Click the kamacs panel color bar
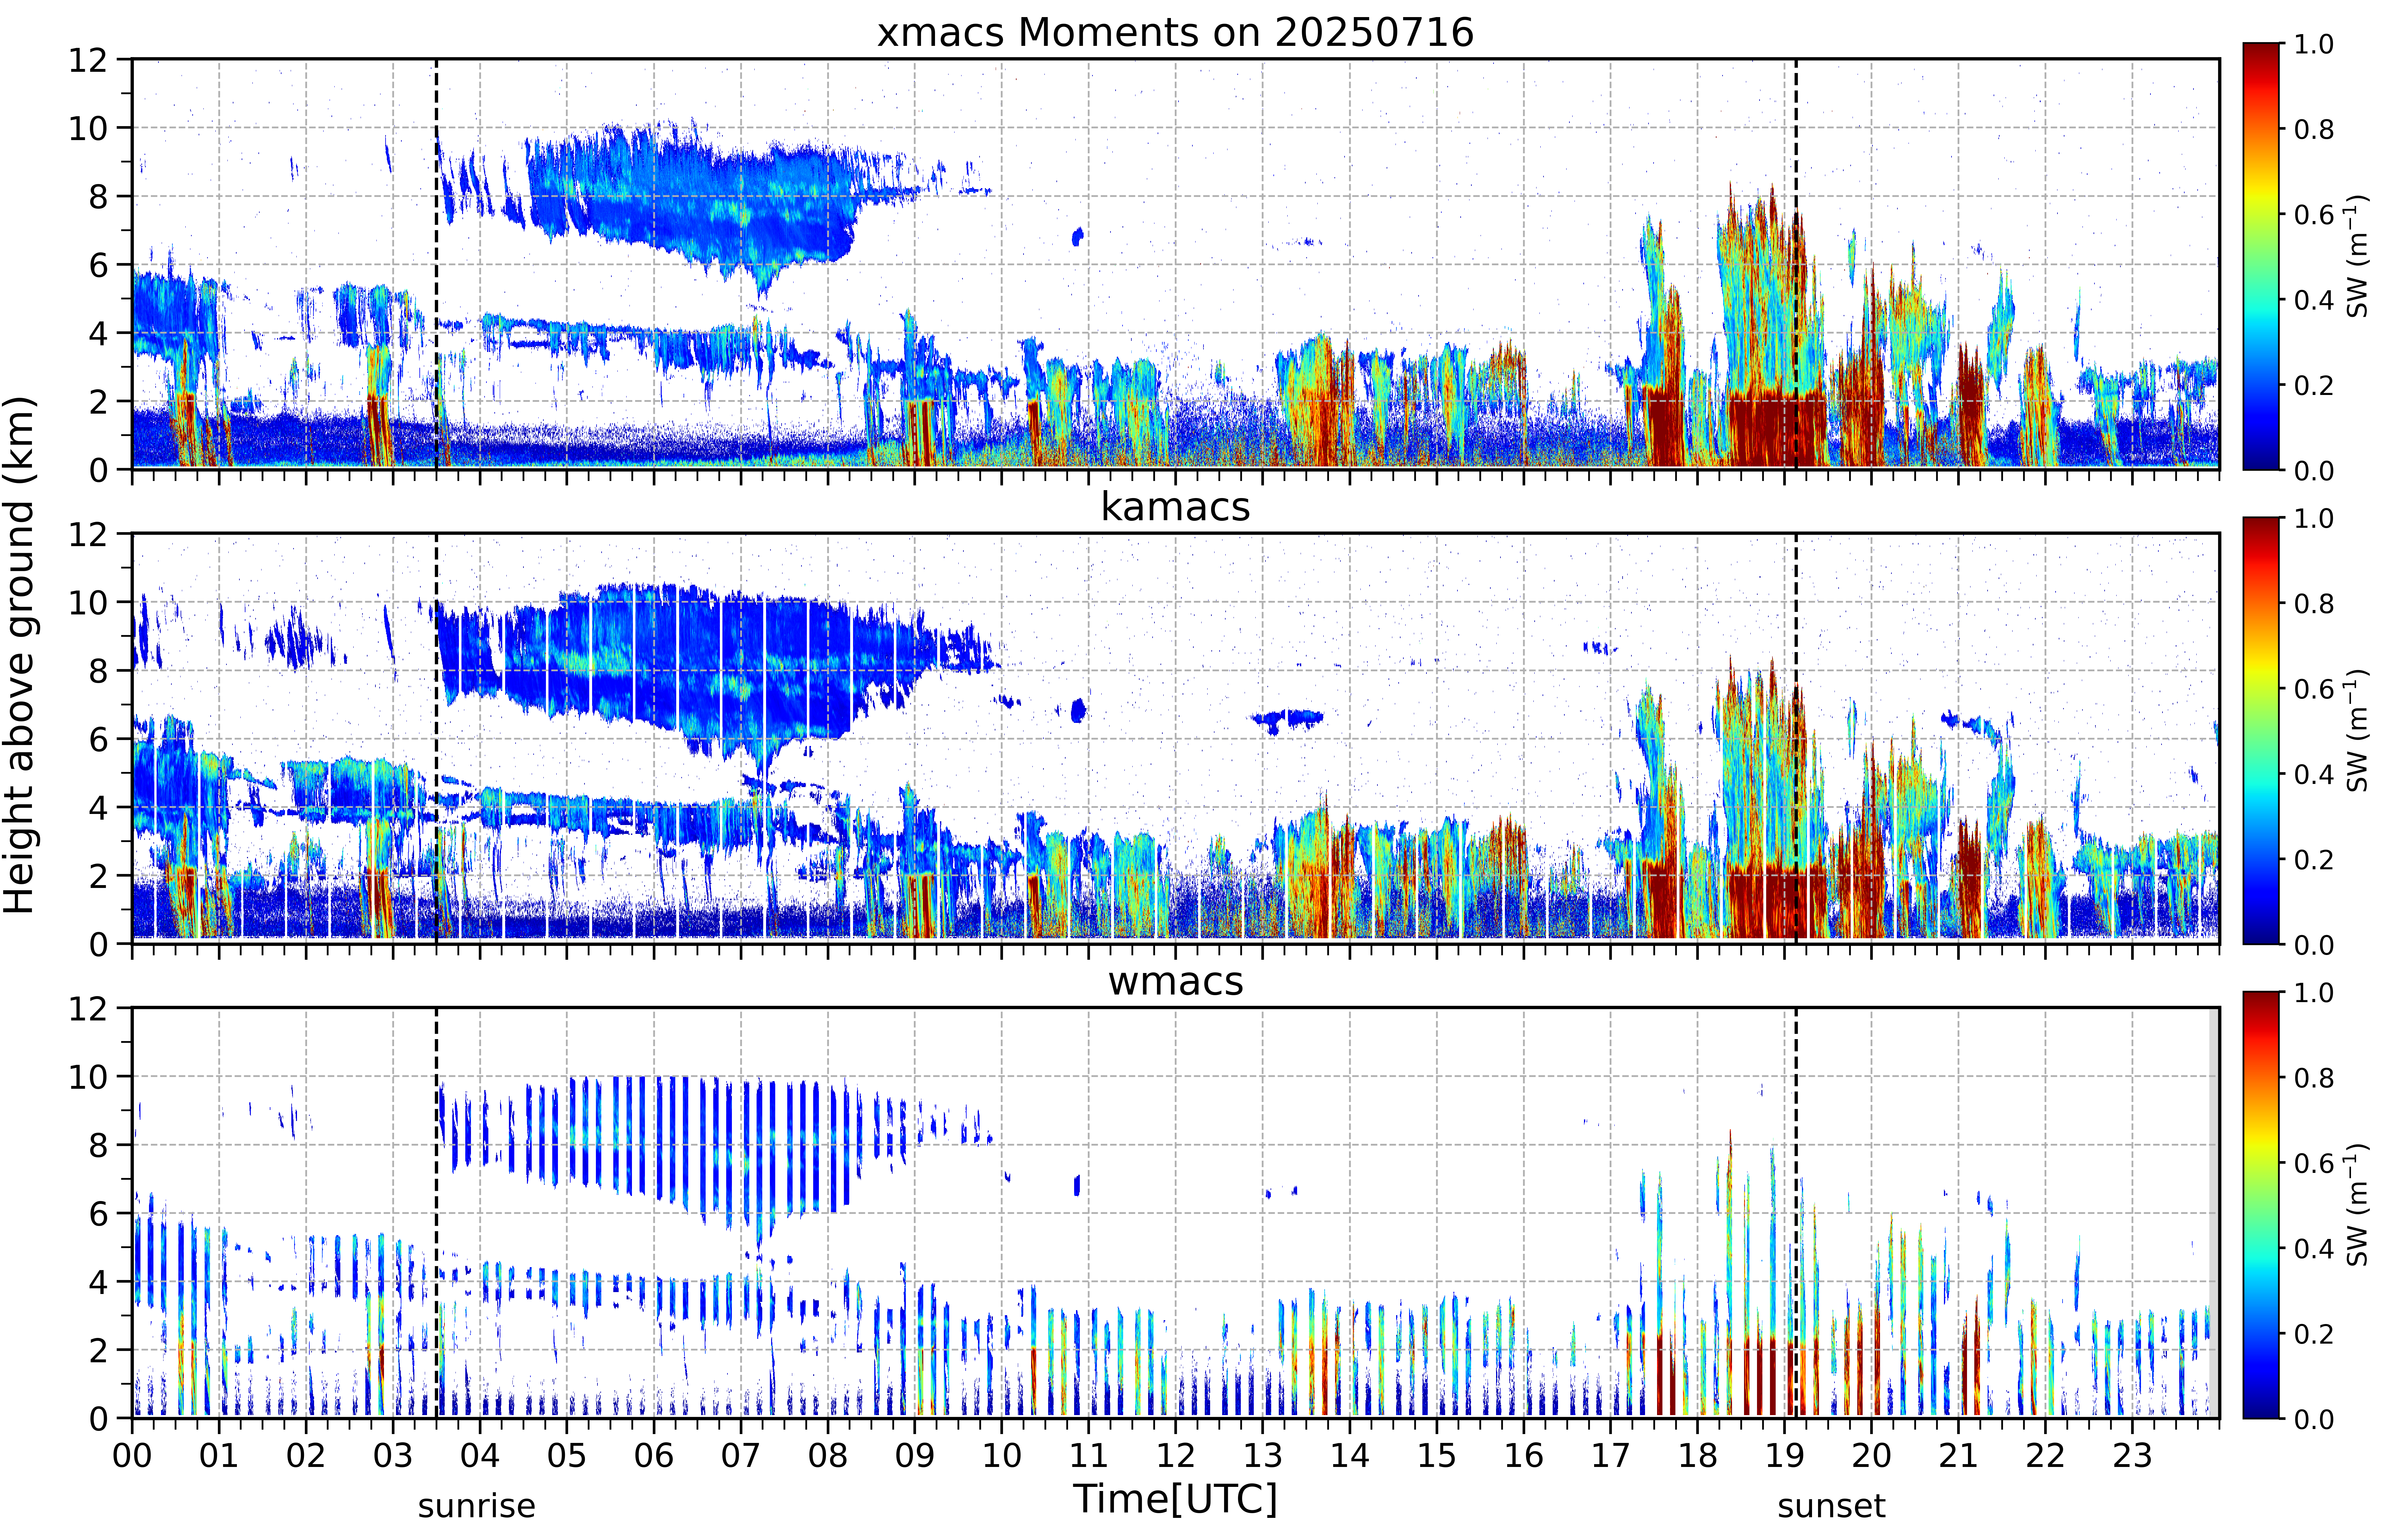The width and height of the screenshot is (2388, 1540). point(2261,731)
